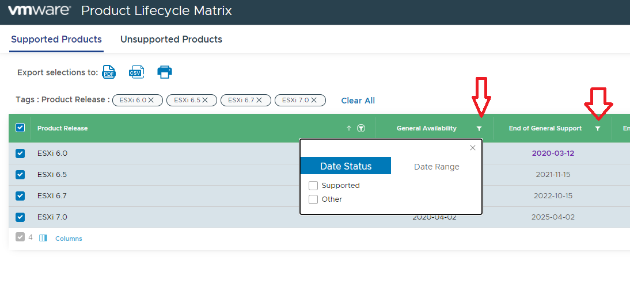Viewport: 630px width, 300px height.
Task: Toggle the select-all header checkbox
Action: coord(20,128)
